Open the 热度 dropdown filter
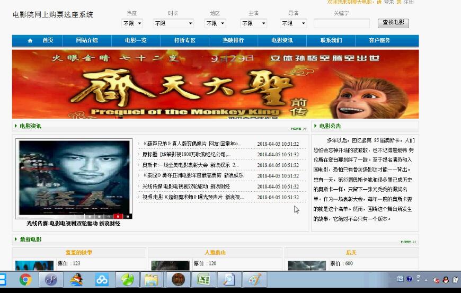461x293 pixels. pyautogui.click(x=132, y=23)
